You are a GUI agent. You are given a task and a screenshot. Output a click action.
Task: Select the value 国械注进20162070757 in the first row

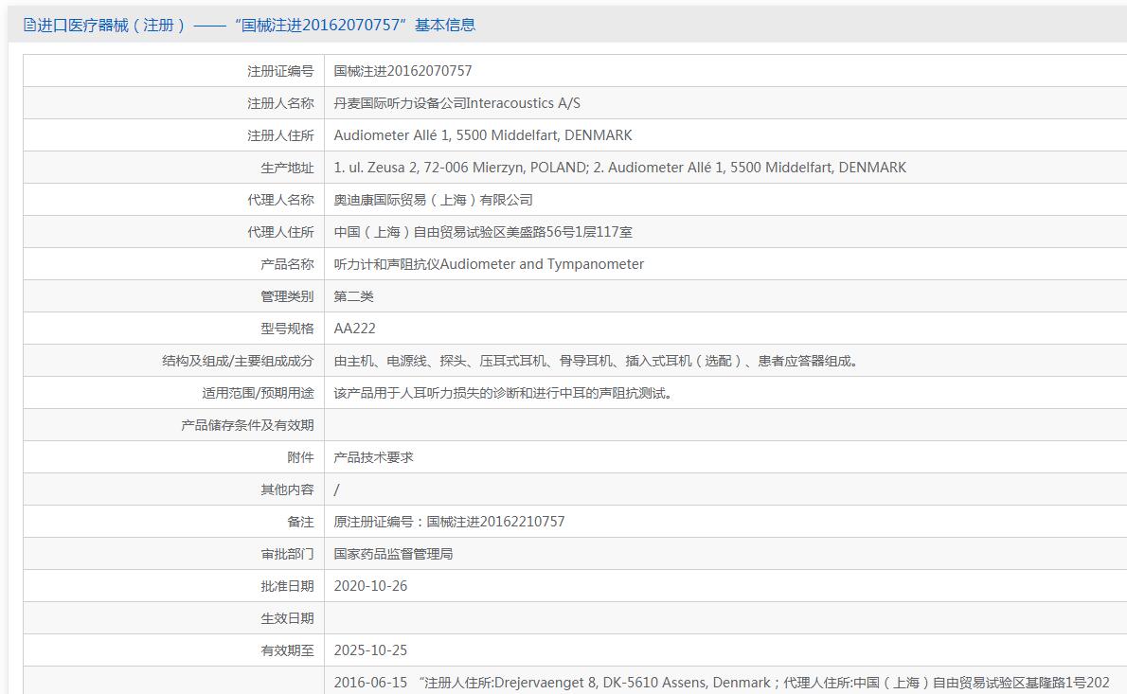402,71
